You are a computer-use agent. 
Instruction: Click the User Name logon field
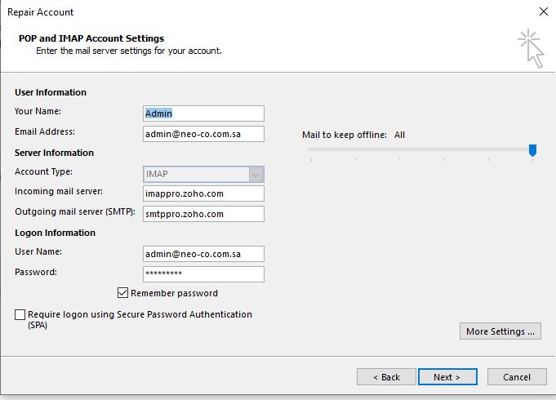[x=202, y=254]
